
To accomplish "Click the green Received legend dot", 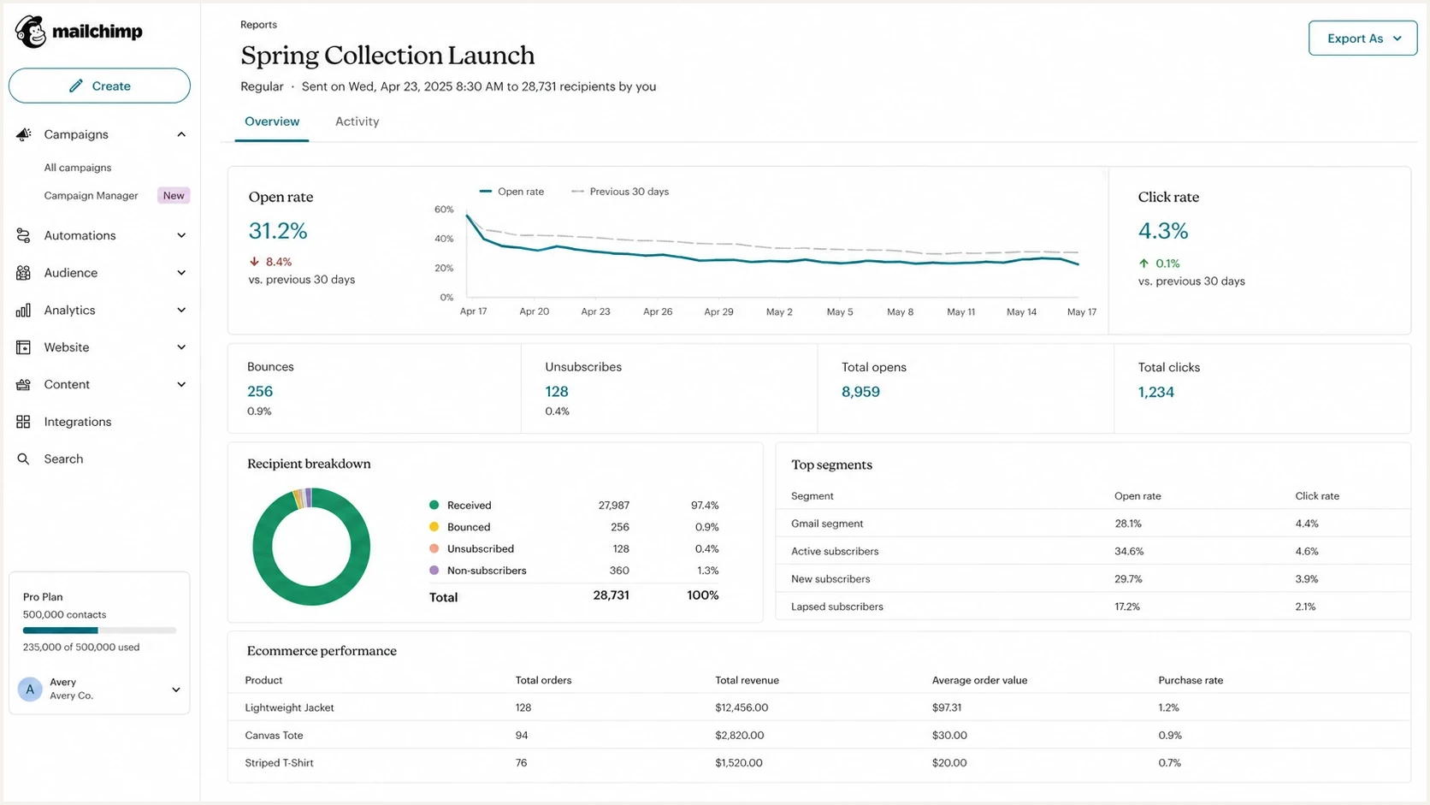I will coord(434,505).
